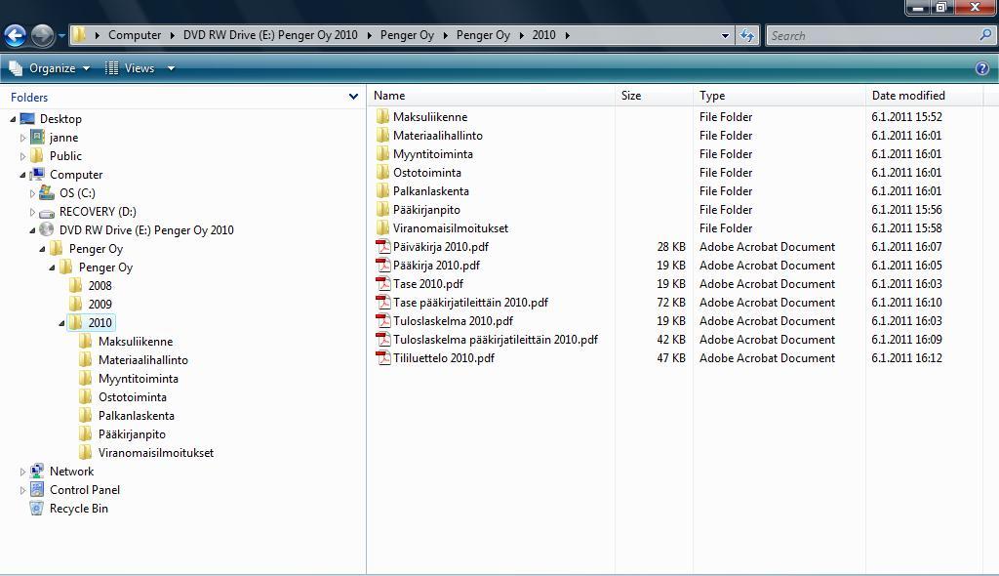Screen dimensions: 999x576
Task: Expand the Control Panel tree node
Action: [23, 490]
